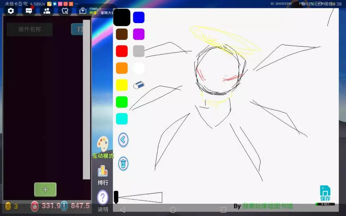Screen dimensions: 346x216
Task: Click the gold coin icon
Action: click(8, 206)
